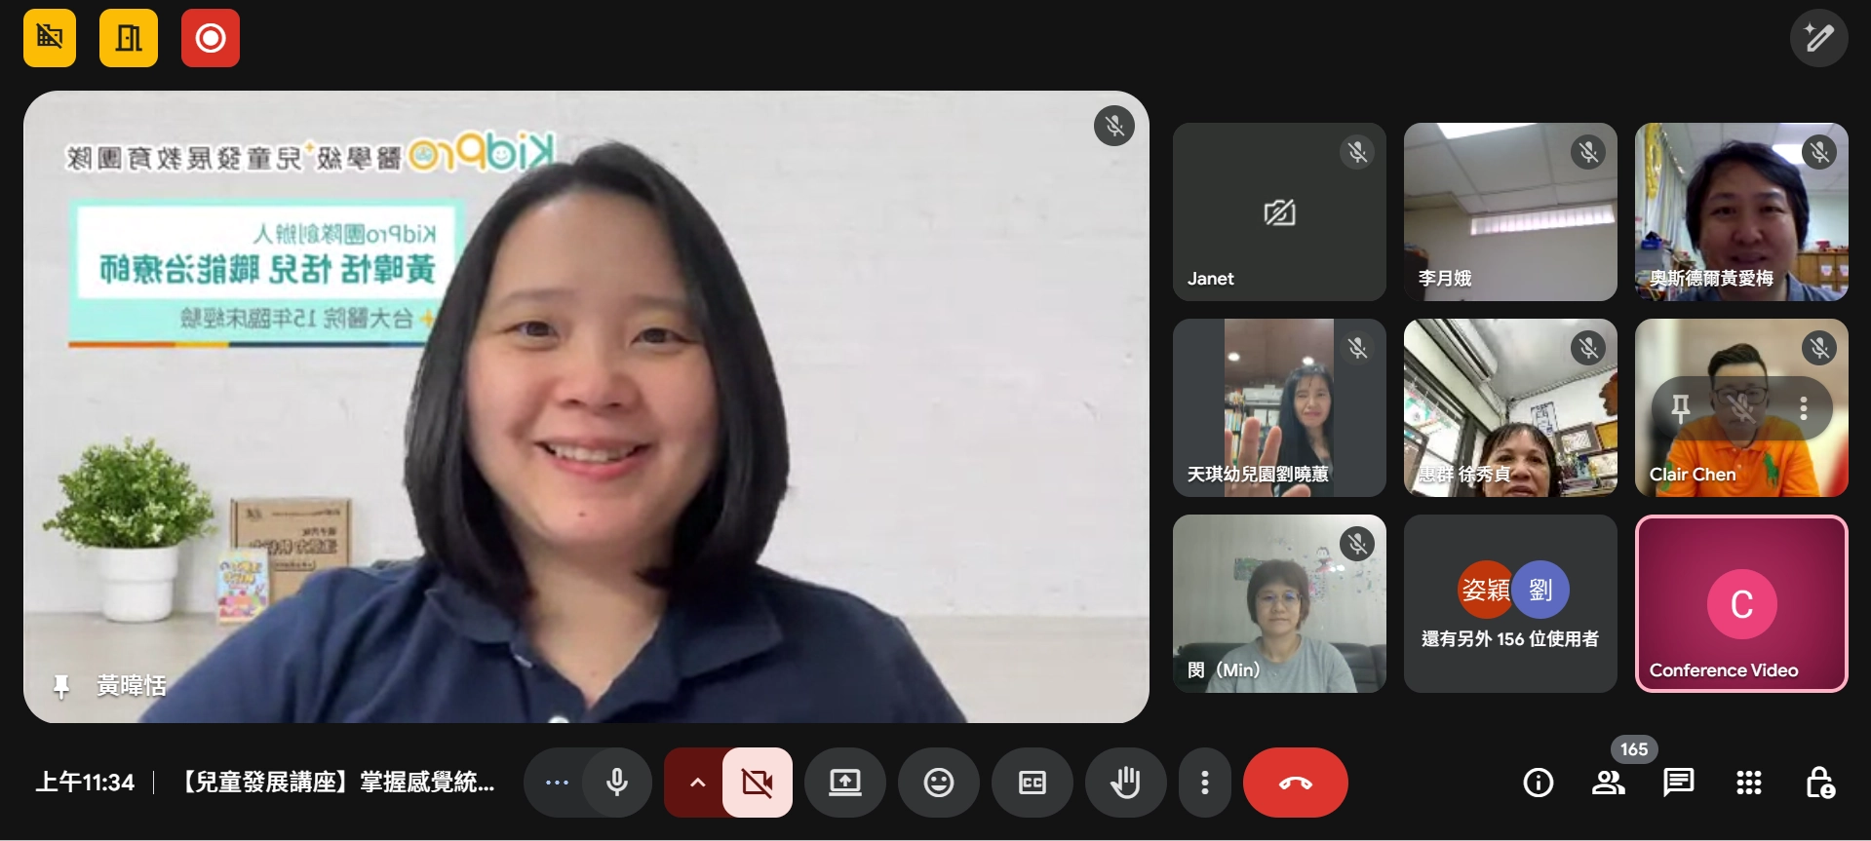Open meeting details info icon
Screen dimensions: 1871x841
click(1538, 783)
